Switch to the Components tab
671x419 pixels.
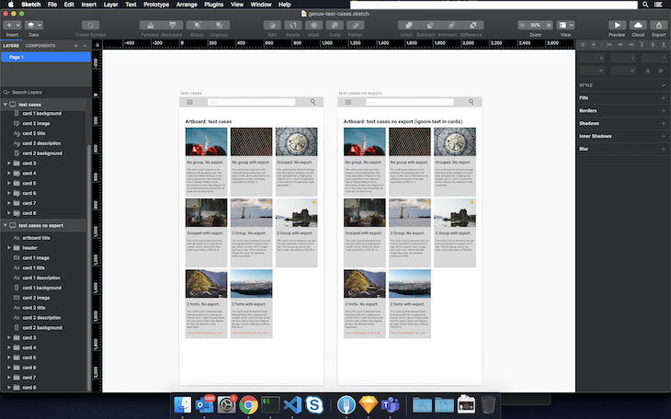[40, 44]
